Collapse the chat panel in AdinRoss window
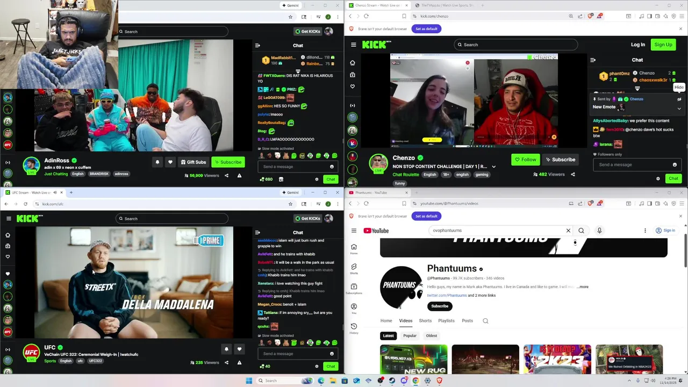688x387 pixels. point(257,46)
